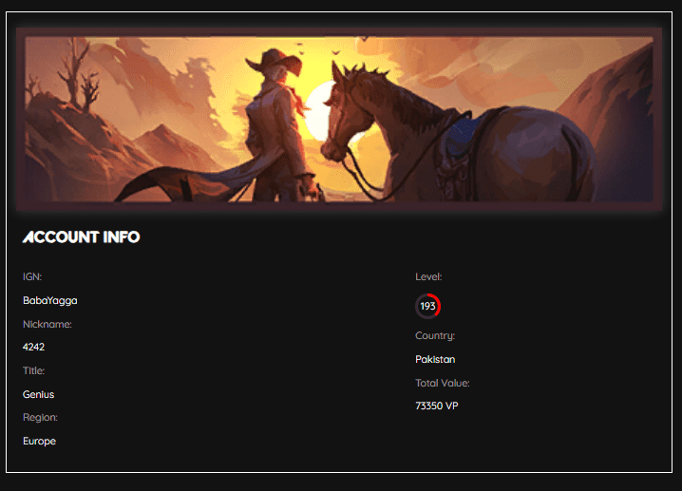The width and height of the screenshot is (682, 491).
Task: Click the Total Value: label
Action: [x=443, y=383]
